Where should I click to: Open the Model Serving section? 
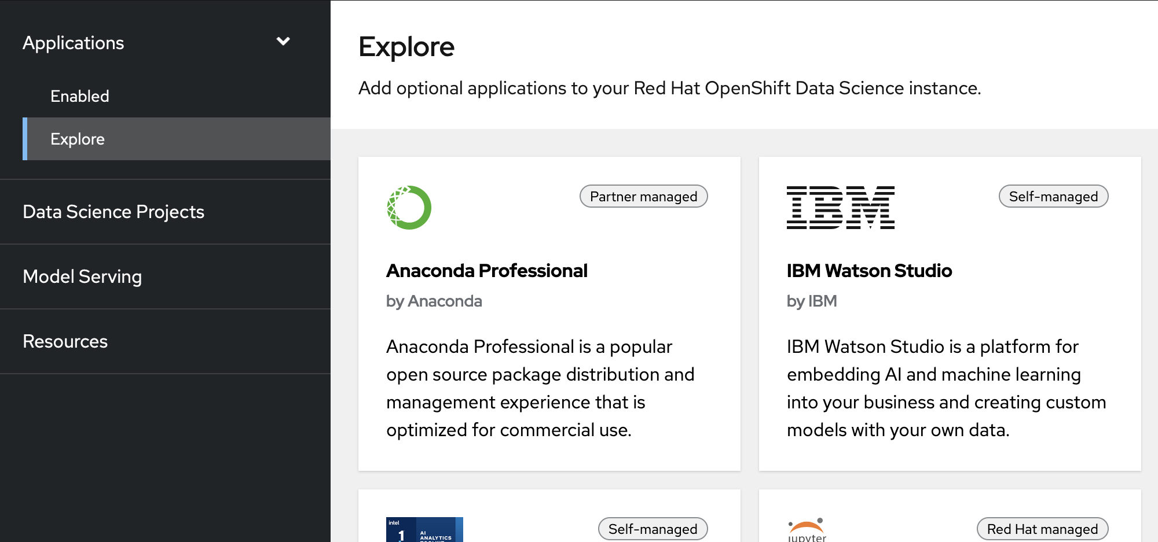[82, 276]
